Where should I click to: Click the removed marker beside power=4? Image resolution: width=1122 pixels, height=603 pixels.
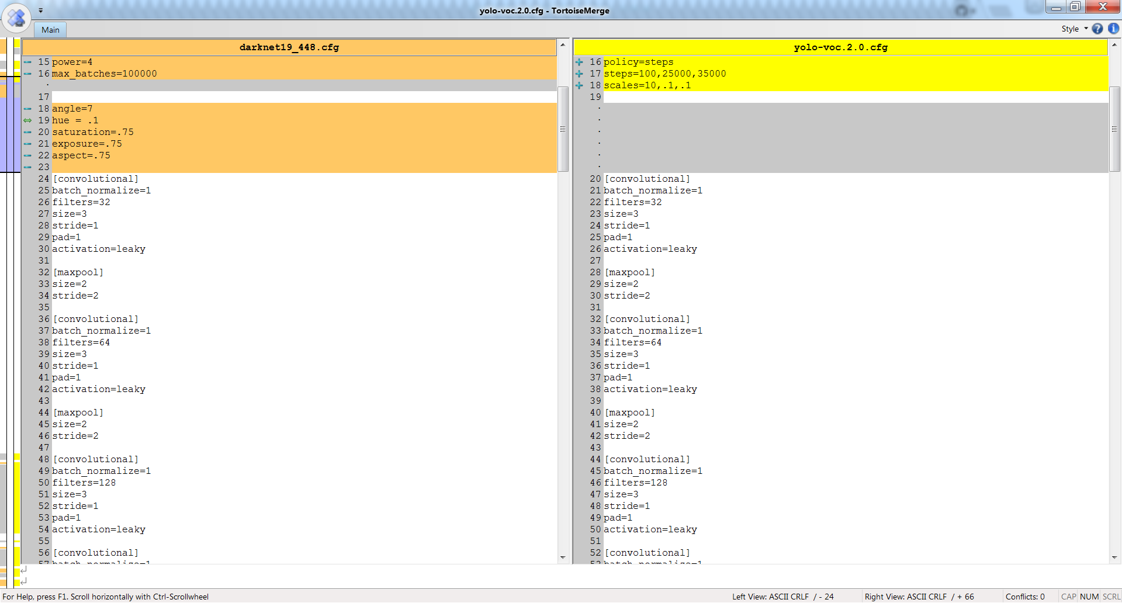point(27,62)
